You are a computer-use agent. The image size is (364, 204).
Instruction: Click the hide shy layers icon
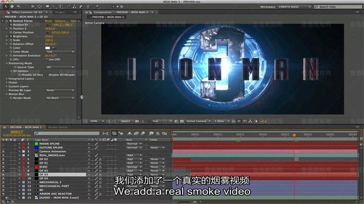tap(129, 134)
